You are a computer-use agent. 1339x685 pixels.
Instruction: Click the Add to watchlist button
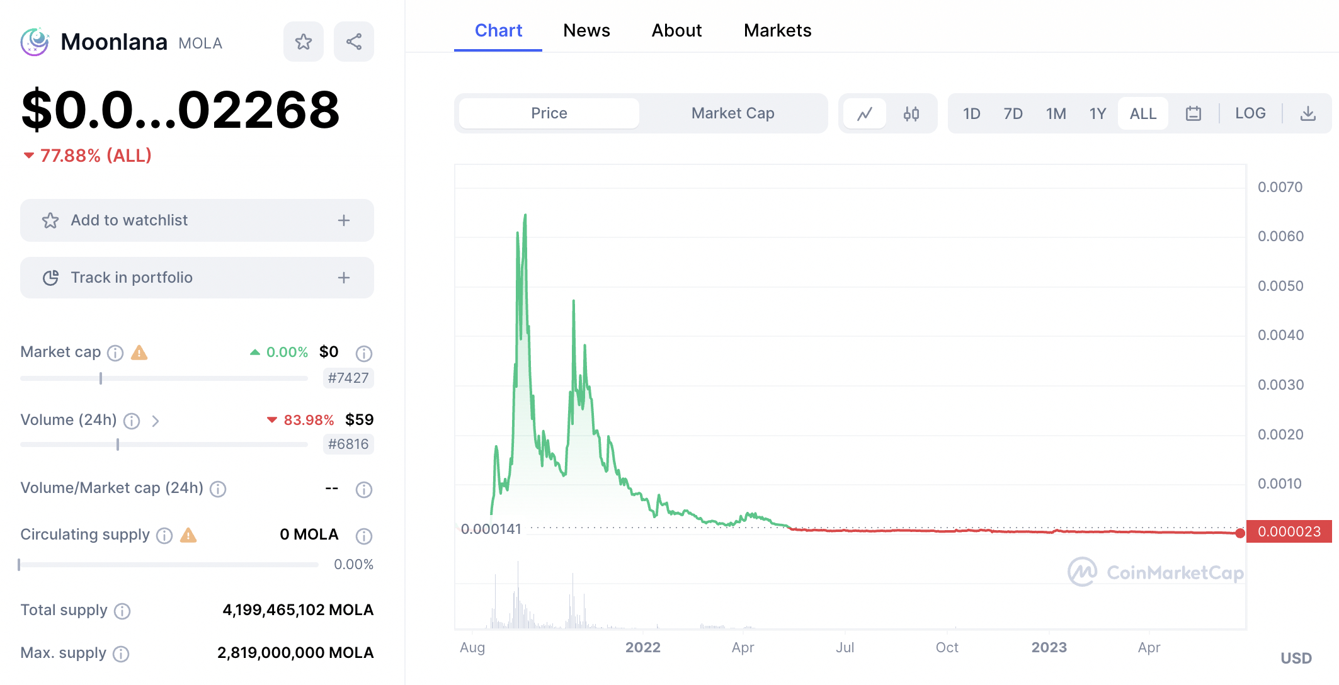pyautogui.click(x=197, y=220)
